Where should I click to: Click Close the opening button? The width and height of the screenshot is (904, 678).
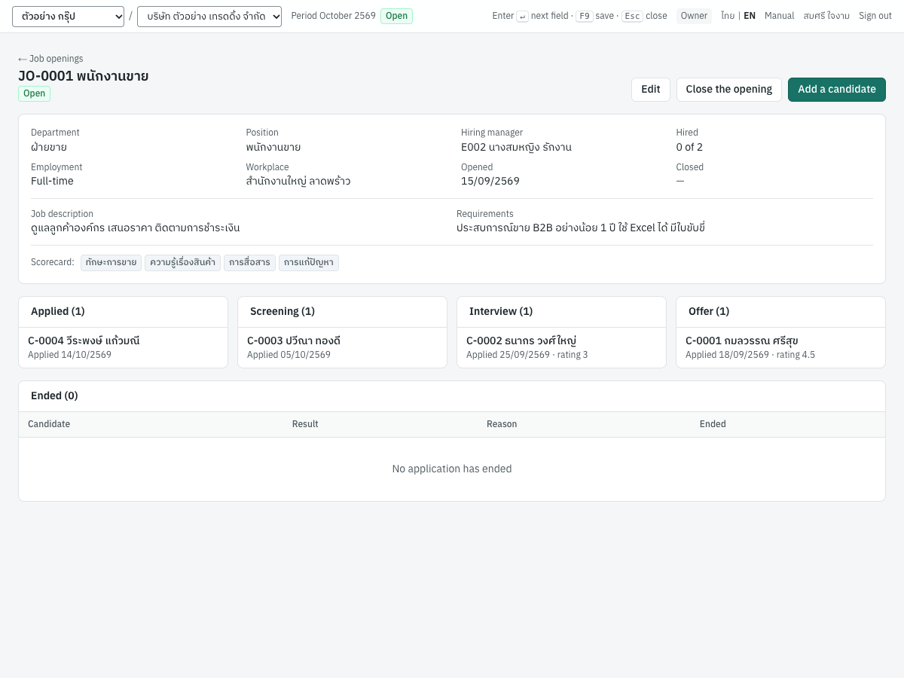click(729, 90)
